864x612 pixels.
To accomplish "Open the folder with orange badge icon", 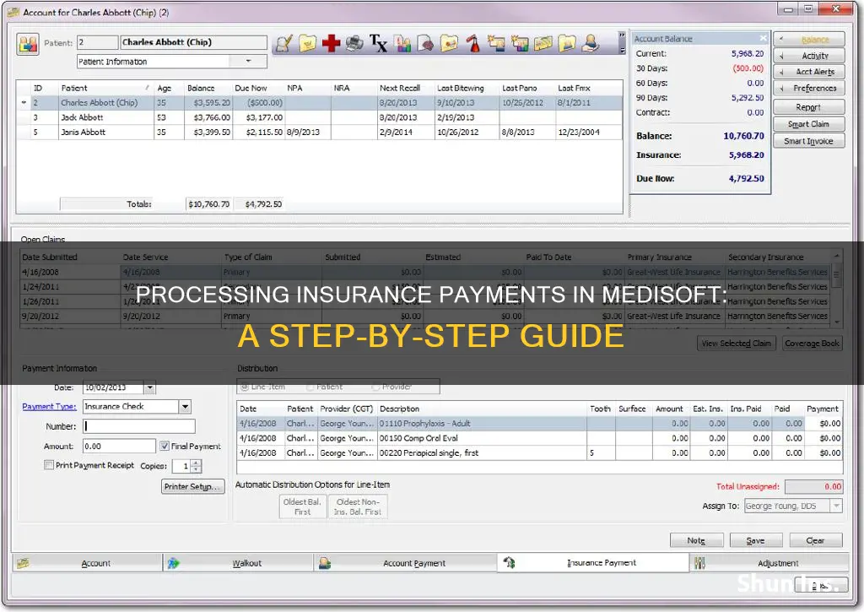I will pyautogui.click(x=449, y=43).
